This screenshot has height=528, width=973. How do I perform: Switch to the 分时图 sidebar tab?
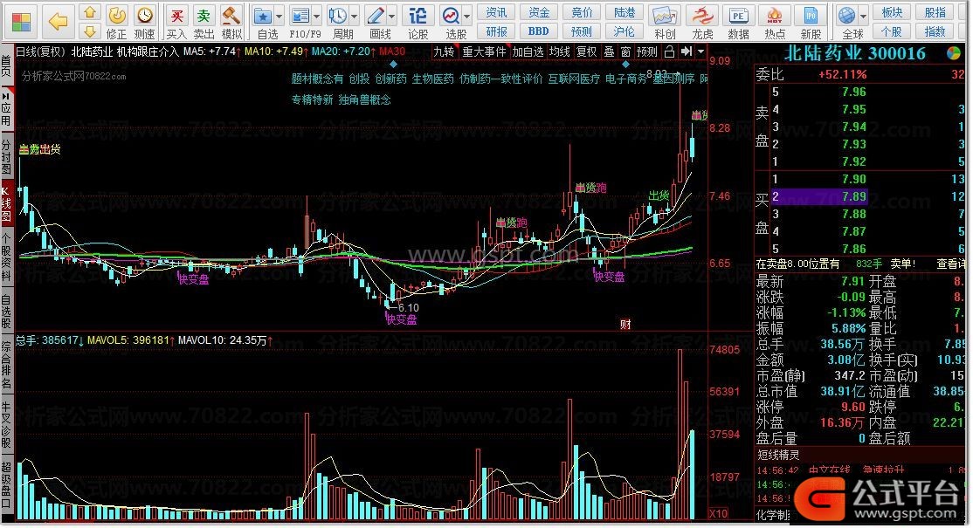point(6,156)
